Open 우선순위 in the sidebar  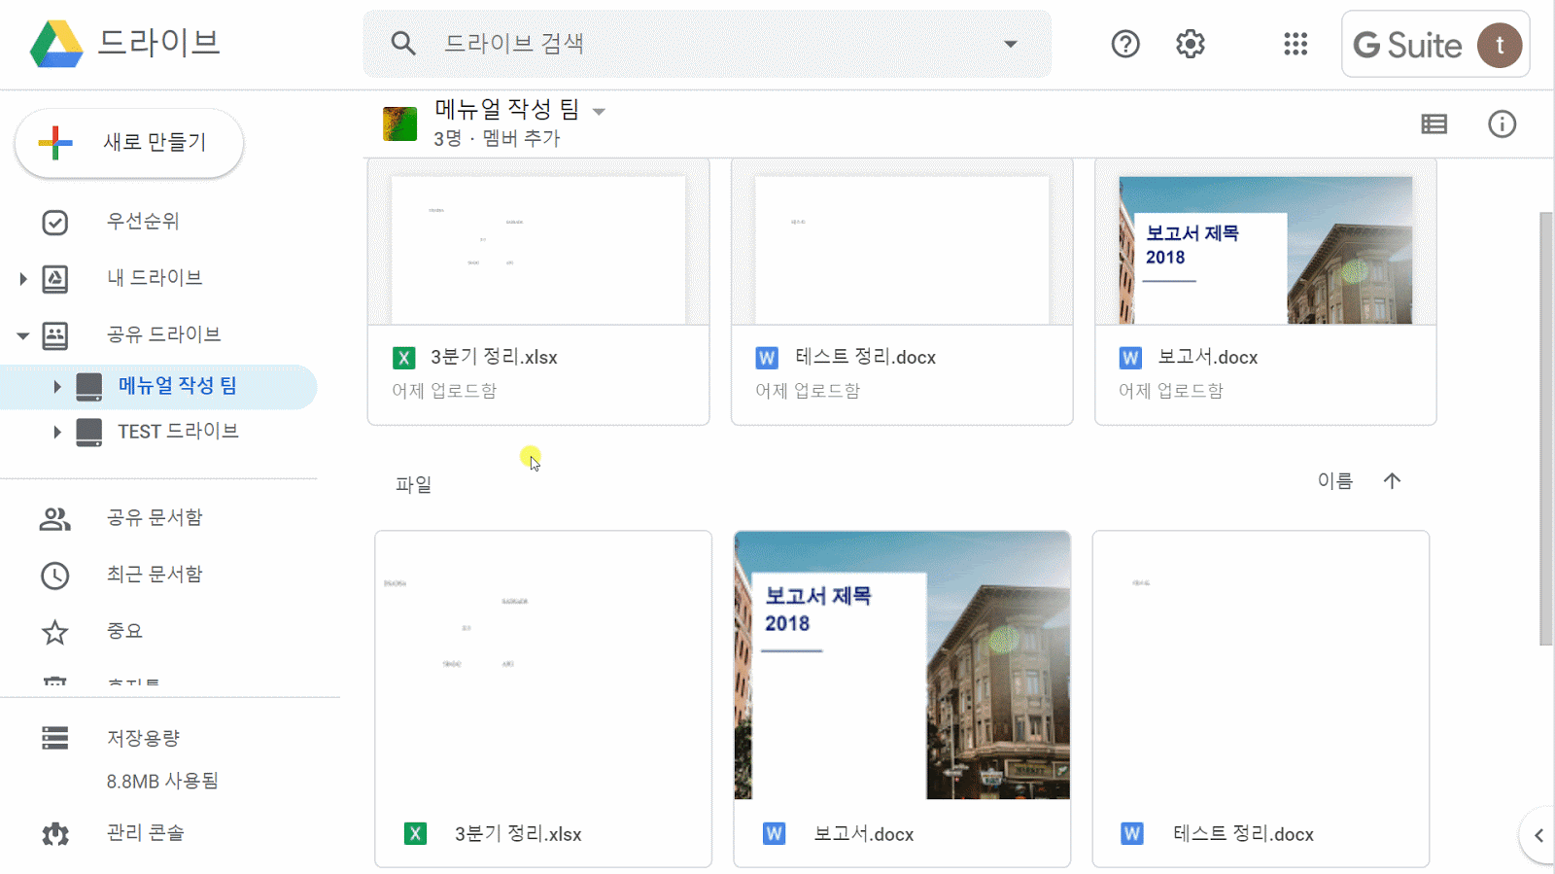(x=143, y=222)
